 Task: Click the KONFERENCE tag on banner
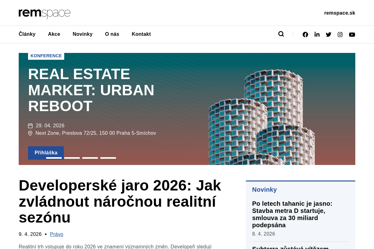click(x=46, y=56)
